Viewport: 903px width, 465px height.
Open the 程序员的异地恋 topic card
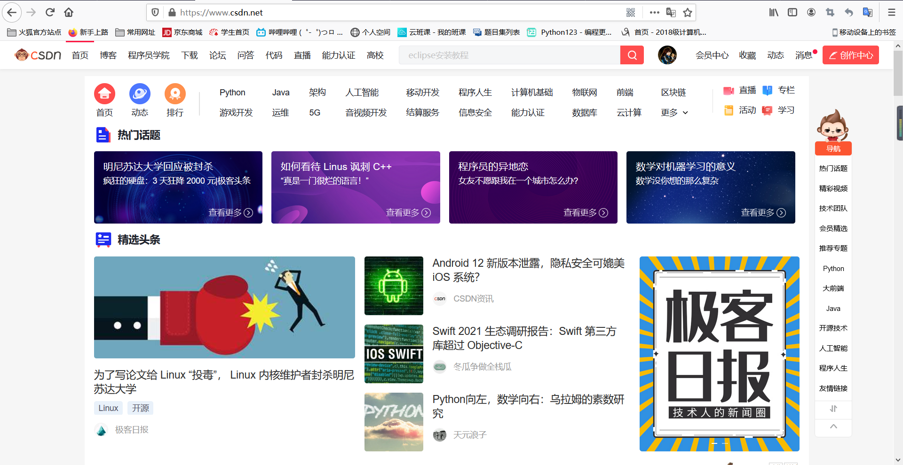click(x=533, y=187)
